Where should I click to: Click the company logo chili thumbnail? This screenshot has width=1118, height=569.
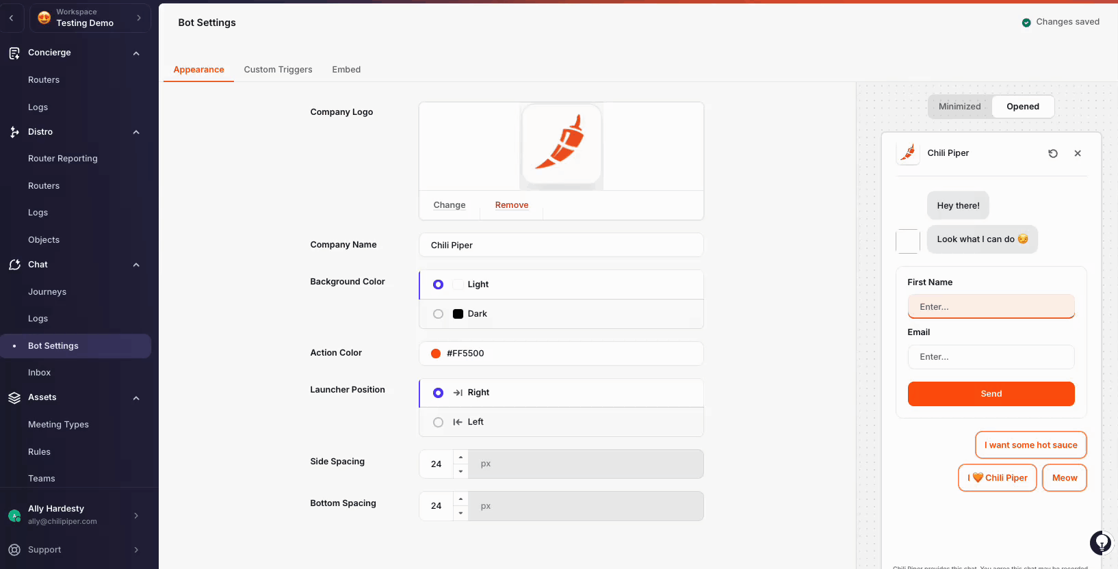pyautogui.click(x=562, y=146)
